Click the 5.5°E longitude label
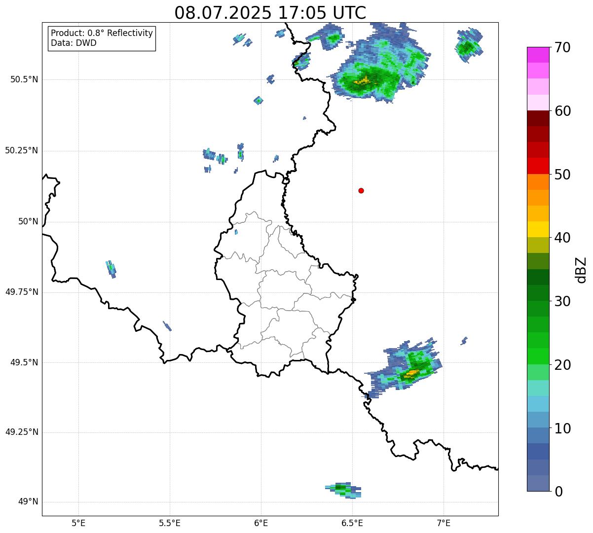 pos(170,523)
